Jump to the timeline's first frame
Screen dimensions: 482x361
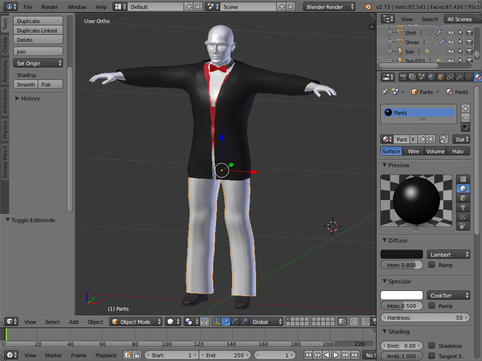click(308, 355)
